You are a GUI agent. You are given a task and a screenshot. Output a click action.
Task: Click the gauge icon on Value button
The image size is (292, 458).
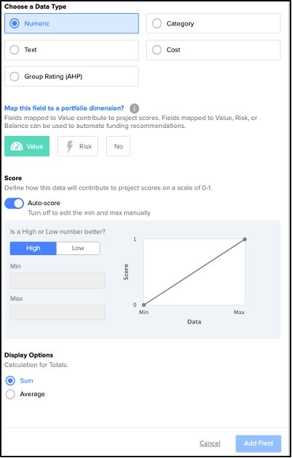point(16,146)
